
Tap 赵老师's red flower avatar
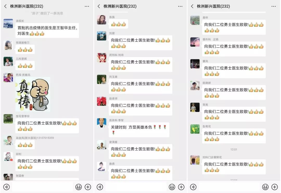pyautogui.click(x=102, y=101)
